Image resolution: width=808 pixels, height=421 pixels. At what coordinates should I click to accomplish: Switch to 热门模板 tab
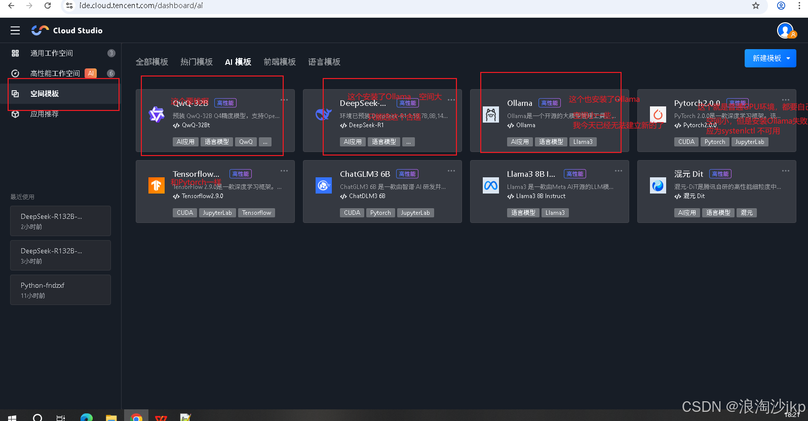[197, 62]
